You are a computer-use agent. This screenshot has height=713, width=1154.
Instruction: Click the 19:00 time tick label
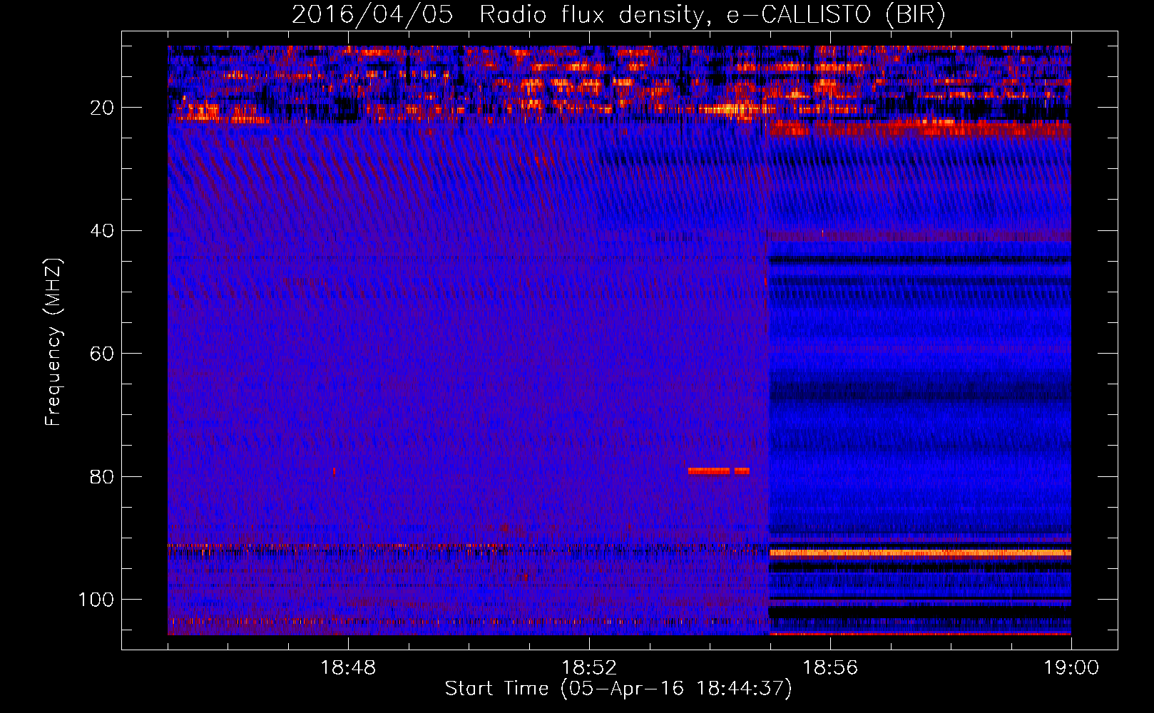1071,668
